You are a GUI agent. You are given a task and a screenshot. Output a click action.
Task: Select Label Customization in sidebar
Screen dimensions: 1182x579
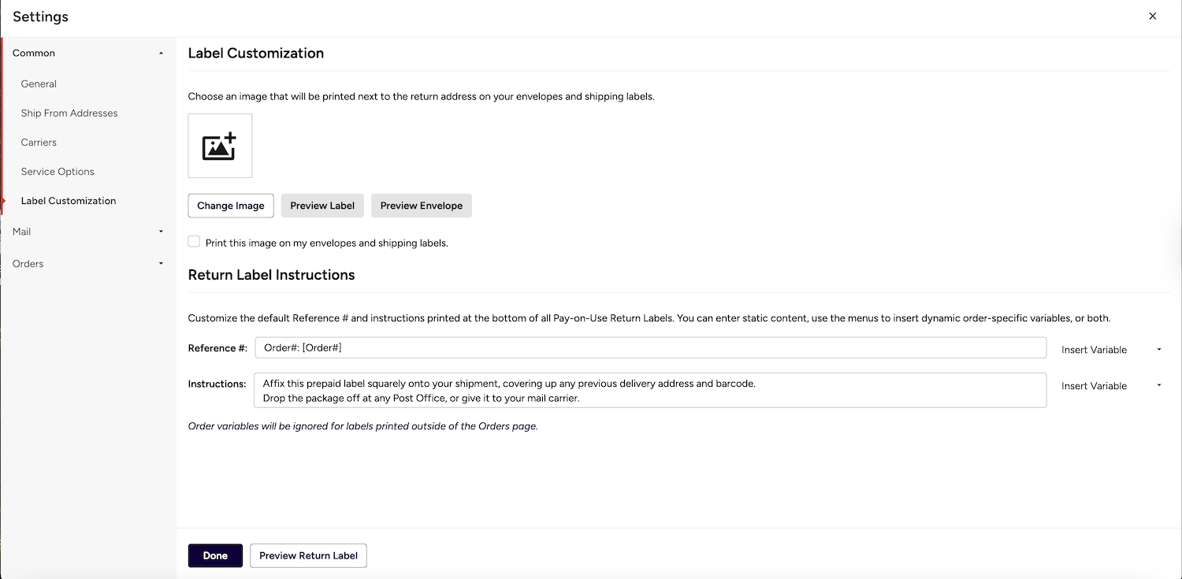coord(69,201)
